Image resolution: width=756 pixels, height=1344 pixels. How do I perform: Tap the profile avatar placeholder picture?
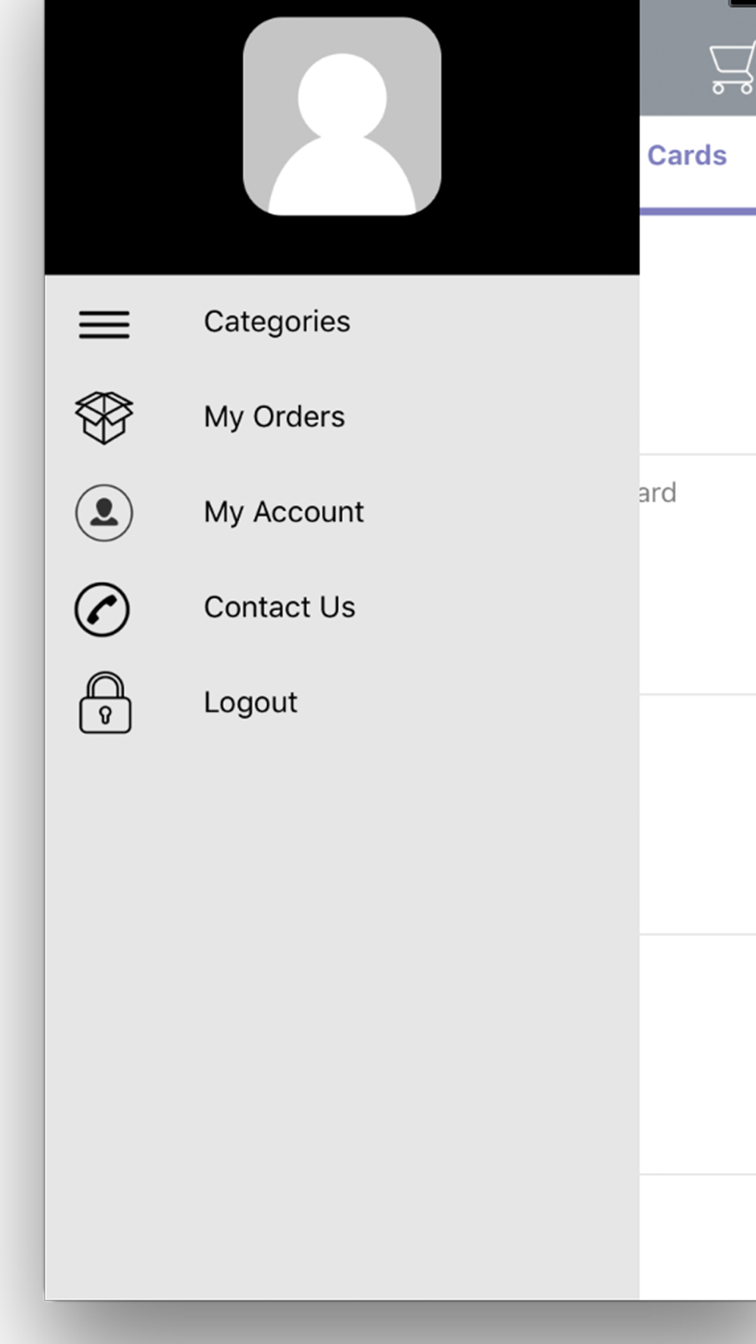coord(342,117)
